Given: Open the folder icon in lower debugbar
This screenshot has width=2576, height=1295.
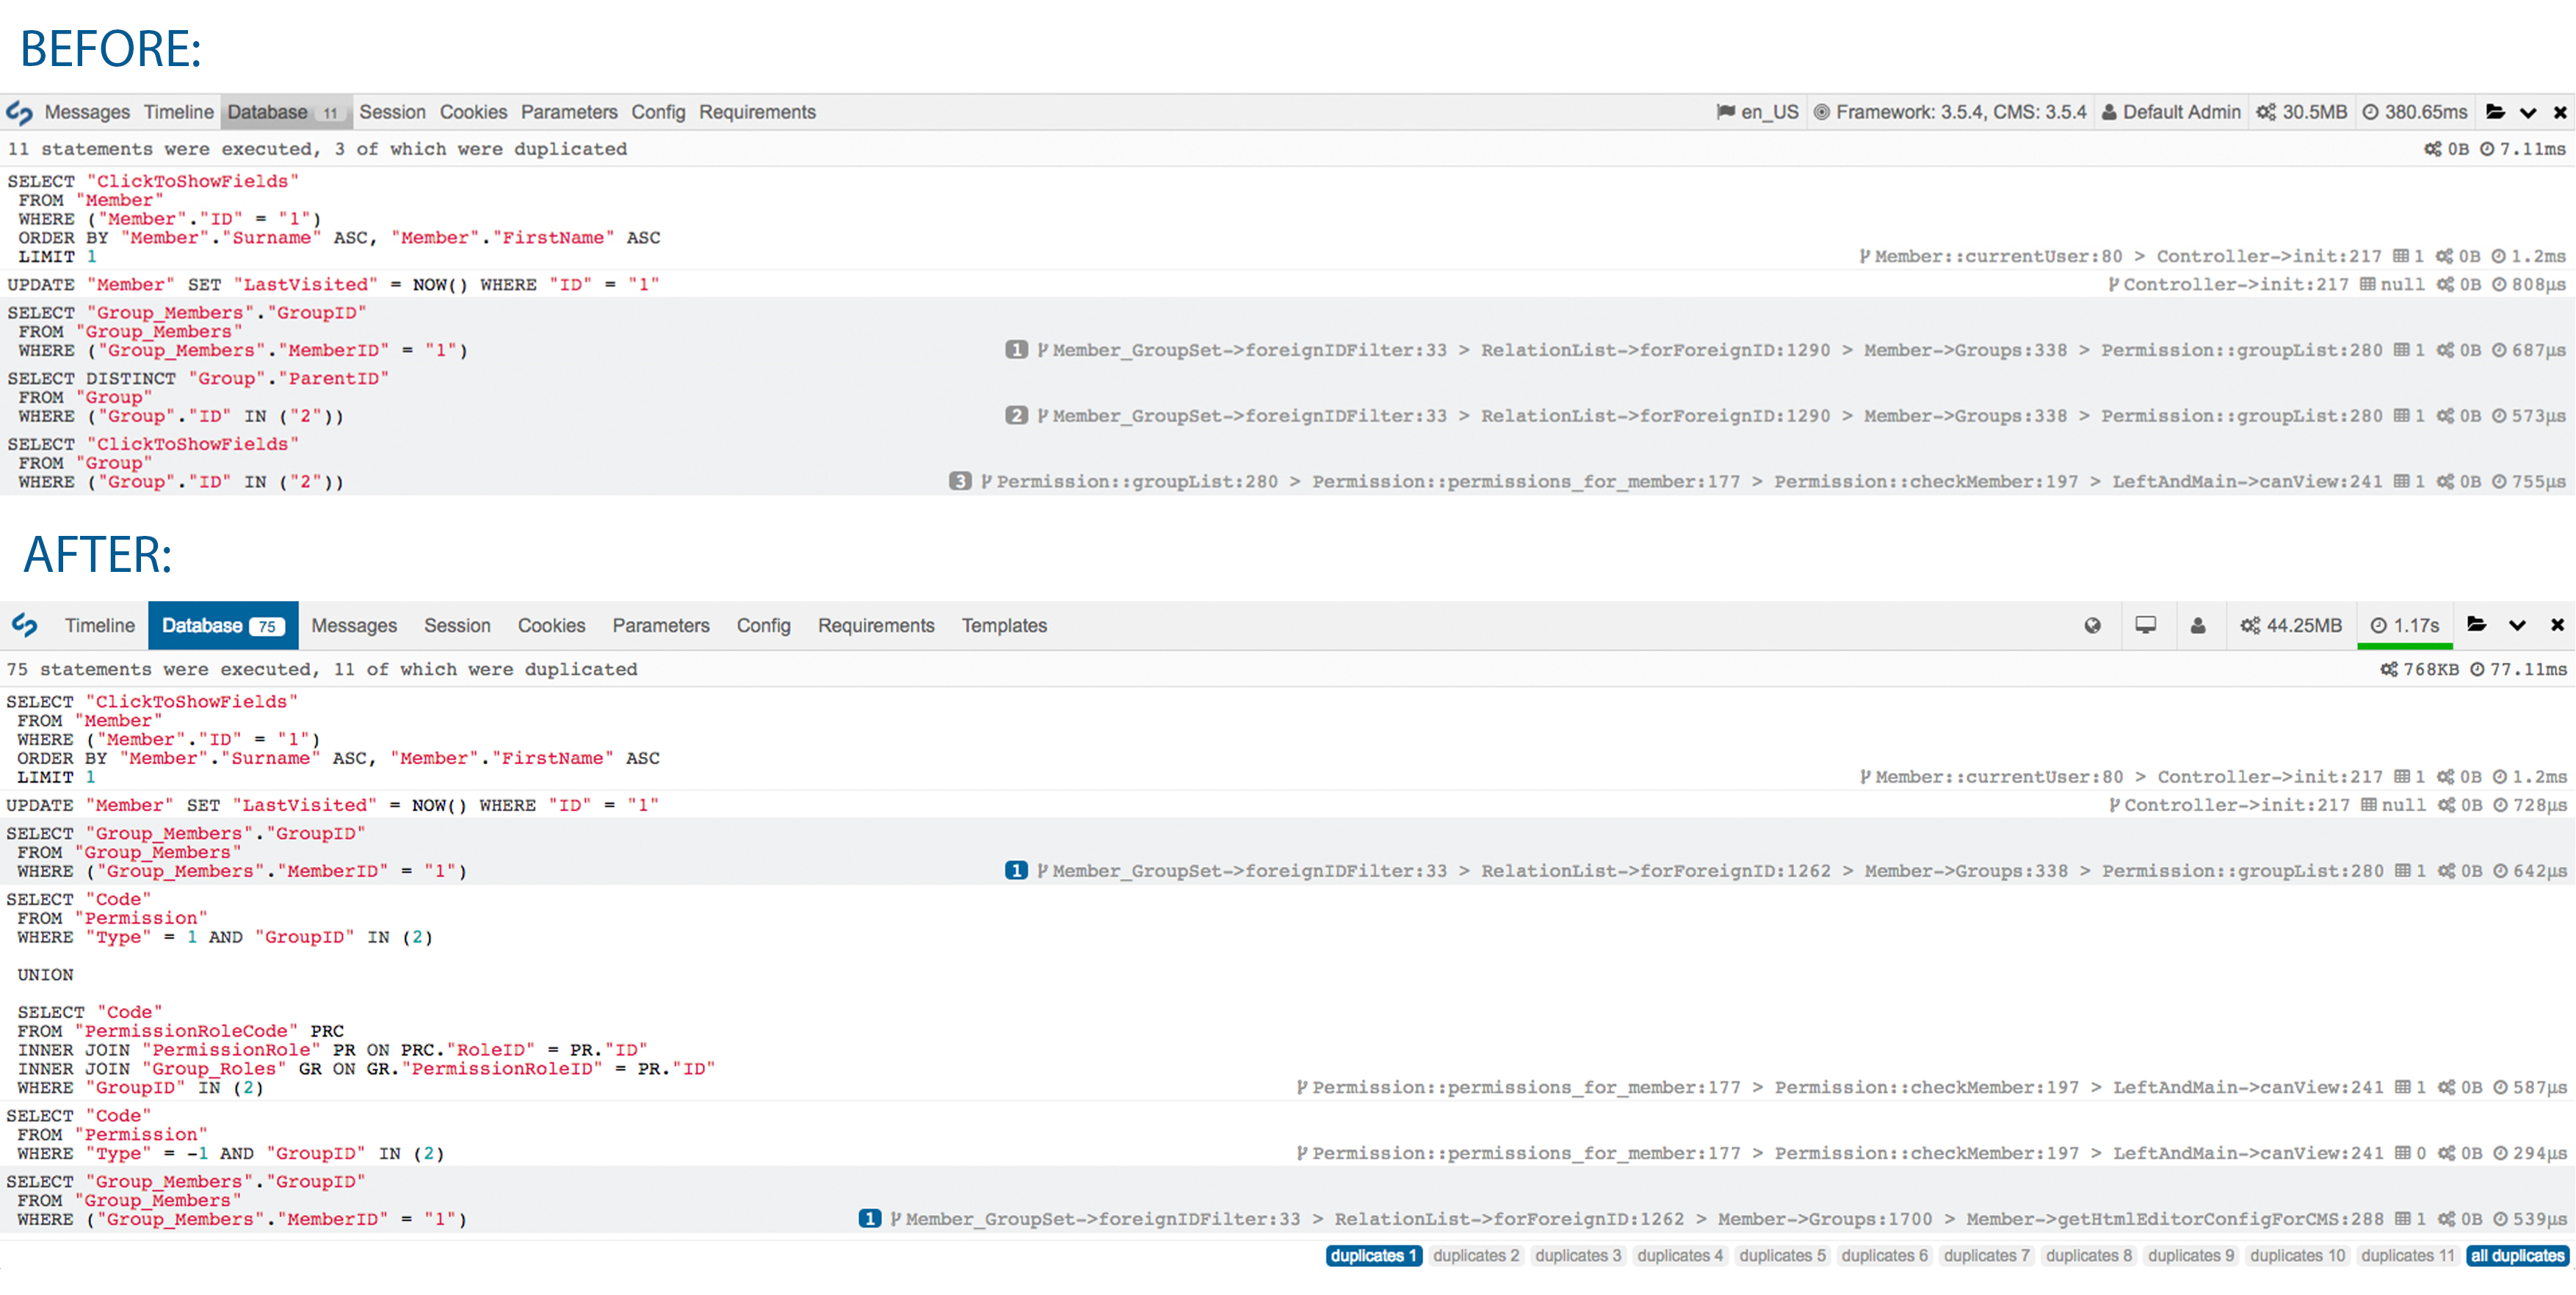Looking at the screenshot, I should click(x=2476, y=625).
